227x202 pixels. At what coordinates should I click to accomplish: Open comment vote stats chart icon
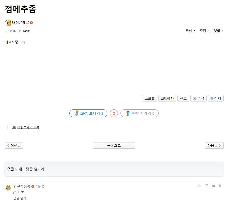point(214,186)
